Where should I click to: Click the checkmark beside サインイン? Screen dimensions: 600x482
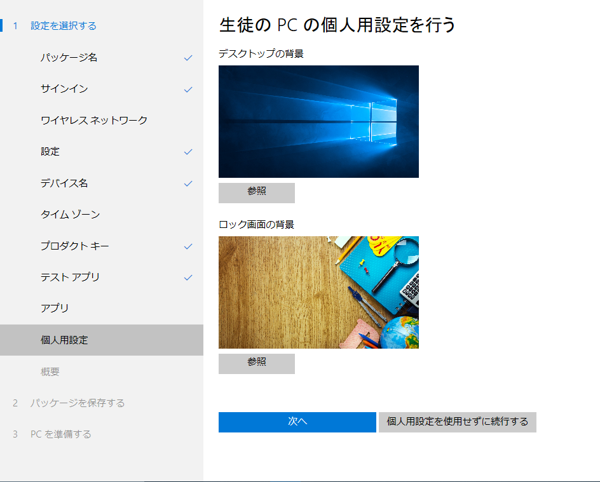188,89
